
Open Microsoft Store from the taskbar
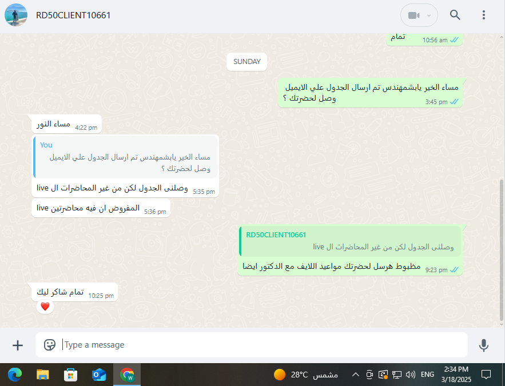(70, 375)
